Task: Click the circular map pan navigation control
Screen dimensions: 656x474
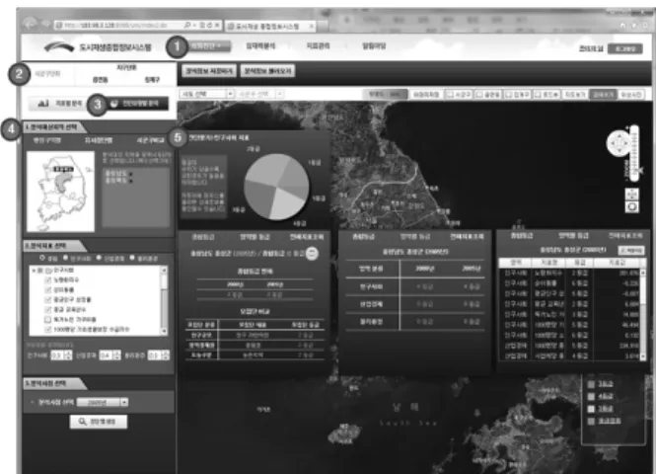Action: [x=619, y=143]
